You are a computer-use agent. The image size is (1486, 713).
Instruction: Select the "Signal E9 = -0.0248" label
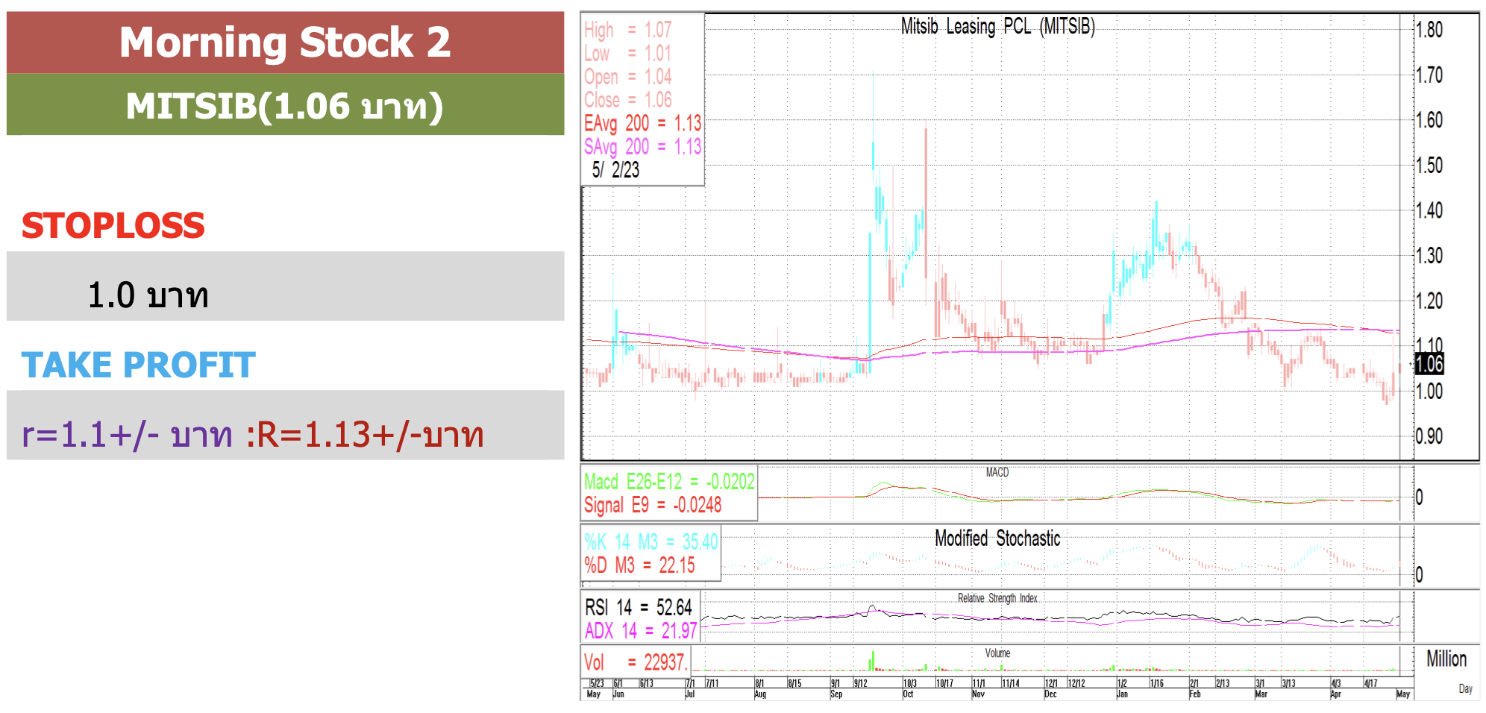pos(653,505)
